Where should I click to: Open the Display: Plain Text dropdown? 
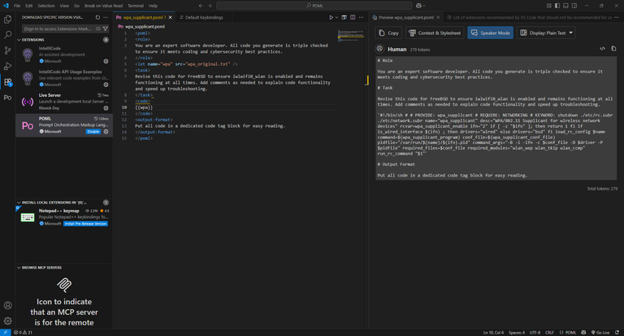point(546,33)
